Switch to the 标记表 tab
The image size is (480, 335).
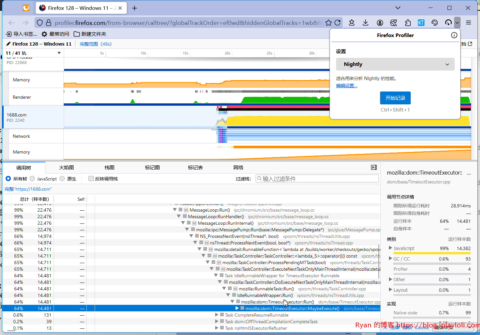tap(195, 167)
